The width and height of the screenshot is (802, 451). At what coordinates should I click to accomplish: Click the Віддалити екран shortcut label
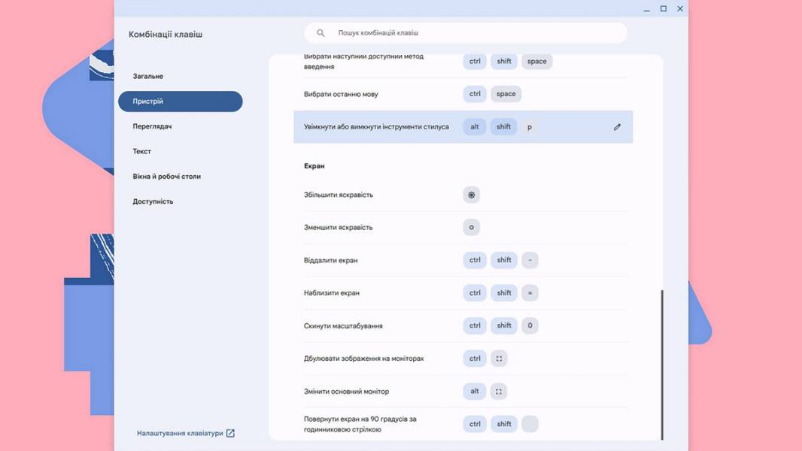[x=330, y=260]
